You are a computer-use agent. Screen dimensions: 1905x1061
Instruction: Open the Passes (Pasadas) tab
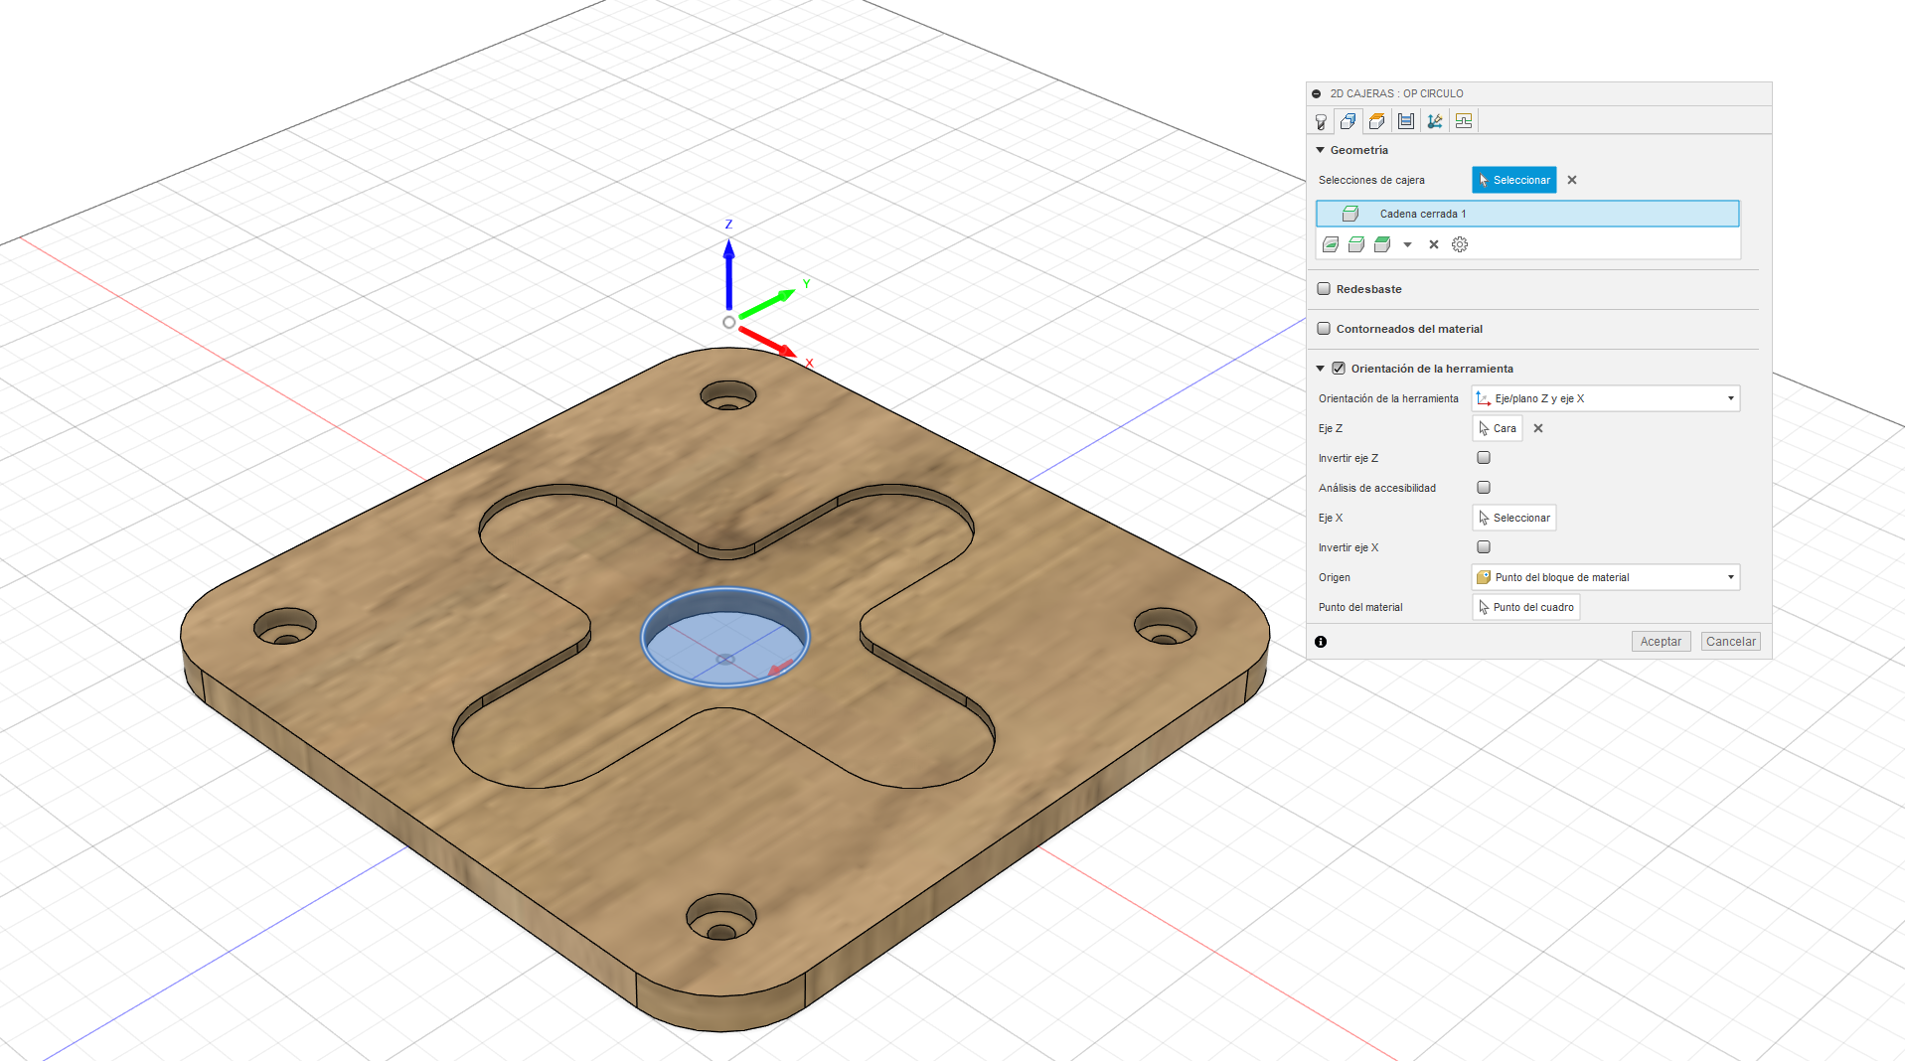coord(1405,121)
